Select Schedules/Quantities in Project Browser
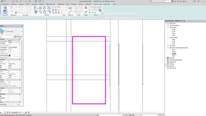This screenshot has width=206, height=116. click(x=176, y=60)
